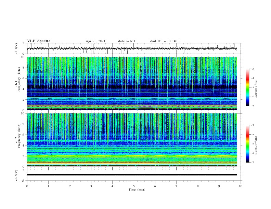Click the "-5" tick on ch.3(V) axis
The image size is (271, 209).
pyautogui.click(x=23, y=181)
